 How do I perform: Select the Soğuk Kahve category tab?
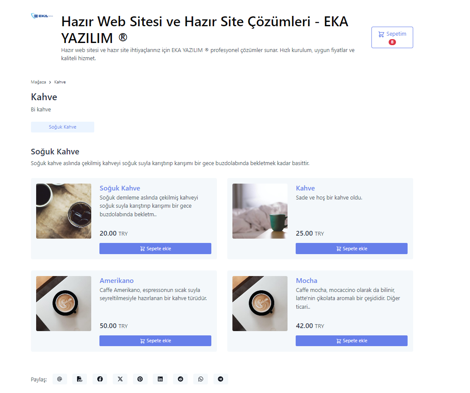coord(62,127)
